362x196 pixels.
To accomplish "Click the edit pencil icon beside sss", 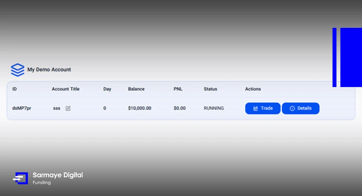I will tap(68, 108).
